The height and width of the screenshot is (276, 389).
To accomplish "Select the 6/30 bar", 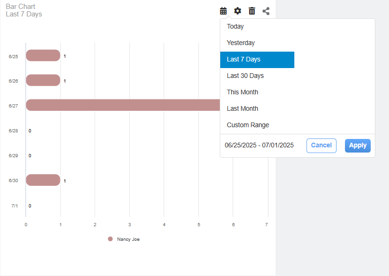I will point(43,180).
